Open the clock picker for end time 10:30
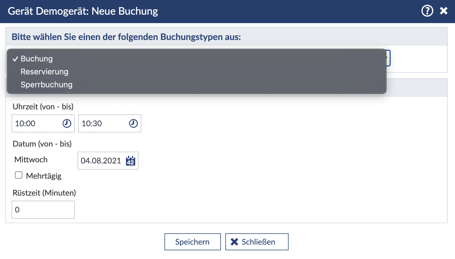This screenshot has height=259, width=455. [133, 123]
